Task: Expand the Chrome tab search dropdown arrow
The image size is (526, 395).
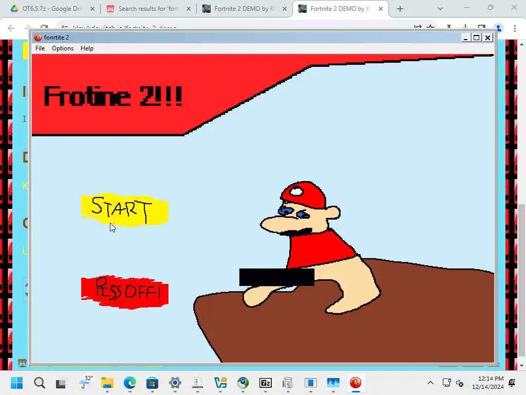Action: (x=440, y=9)
